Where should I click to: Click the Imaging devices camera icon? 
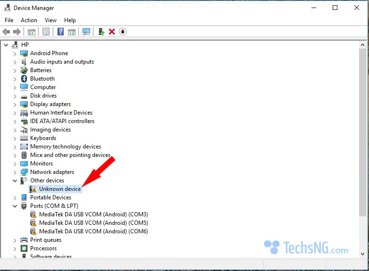tap(24, 130)
